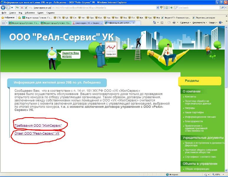Switch to реал-сервис УК Яндекс tab
Viewport: 228px width, 177px height.
[x=88, y=23]
